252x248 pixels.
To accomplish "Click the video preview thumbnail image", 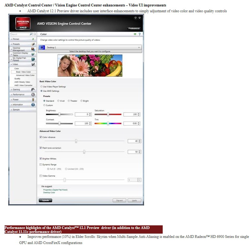I will pos(90,66).
